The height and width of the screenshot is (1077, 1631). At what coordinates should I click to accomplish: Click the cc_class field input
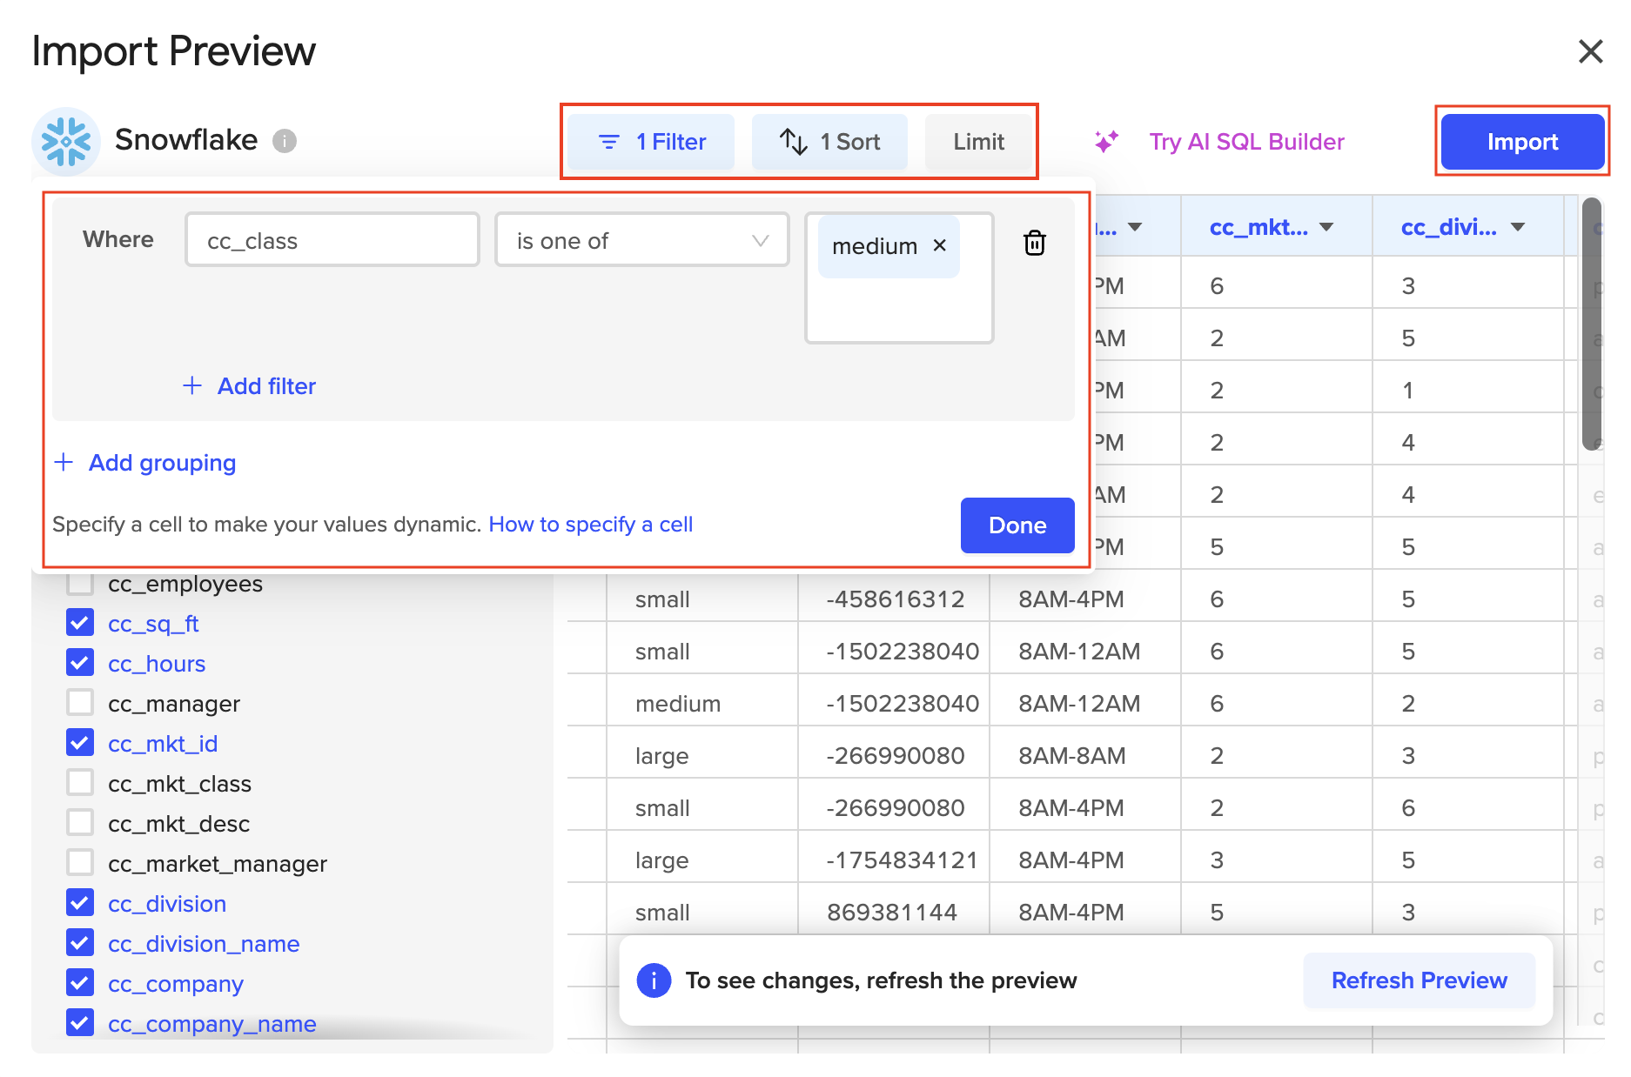pyautogui.click(x=332, y=241)
